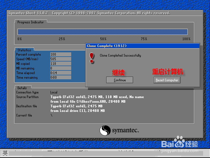Select the MB remaining value 0
Screen dimensions: 210x158
coord(60,68)
